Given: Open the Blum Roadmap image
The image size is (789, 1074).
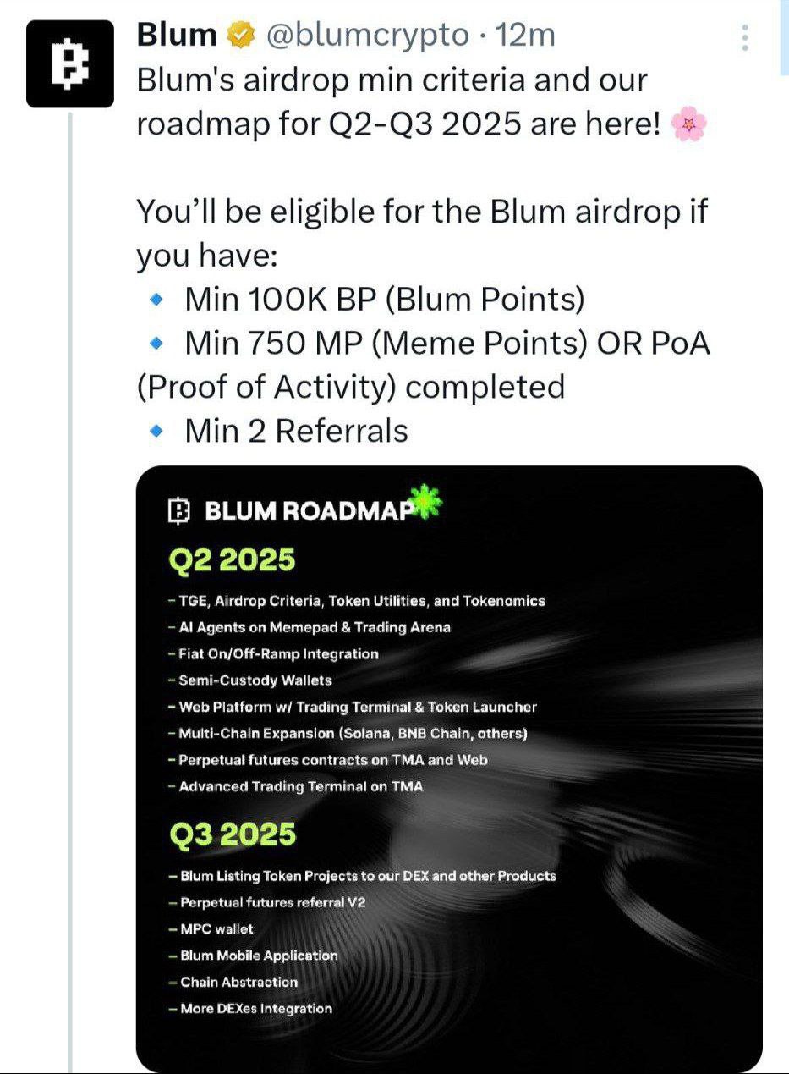Looking at the screenshot, I should pos(449,768).
